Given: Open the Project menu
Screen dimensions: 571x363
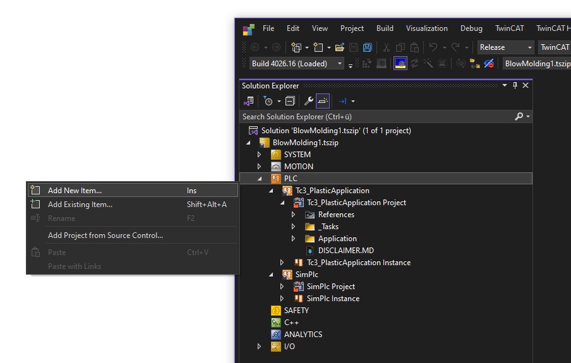Looking at the screenshot, I should tap(352, 28).
